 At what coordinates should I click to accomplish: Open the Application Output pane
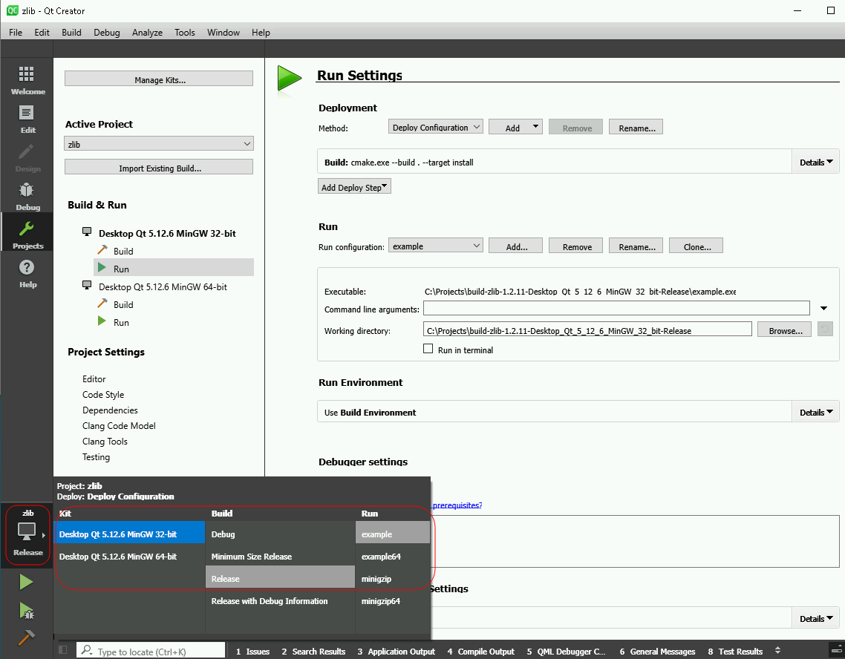[396, 651]
